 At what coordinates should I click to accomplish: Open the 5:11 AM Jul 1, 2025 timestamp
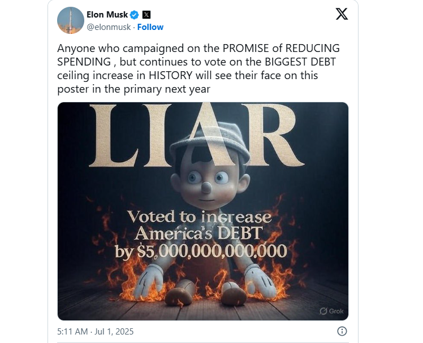[x=95, y=331]
